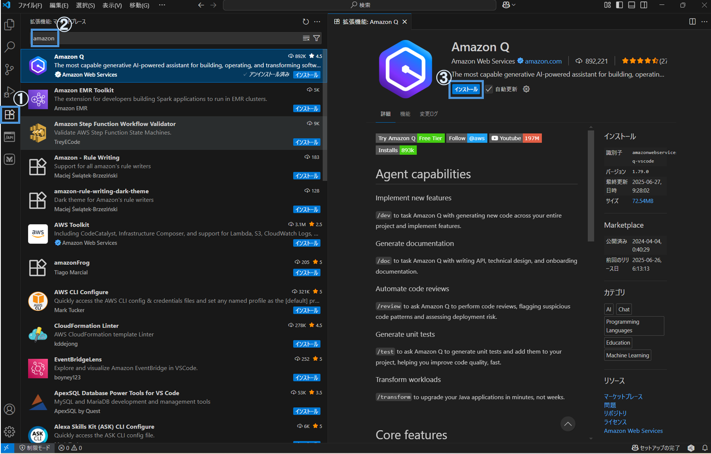Install Amazon Step Function Workflow Validator
711x454 pixels.
coord(307,142)
